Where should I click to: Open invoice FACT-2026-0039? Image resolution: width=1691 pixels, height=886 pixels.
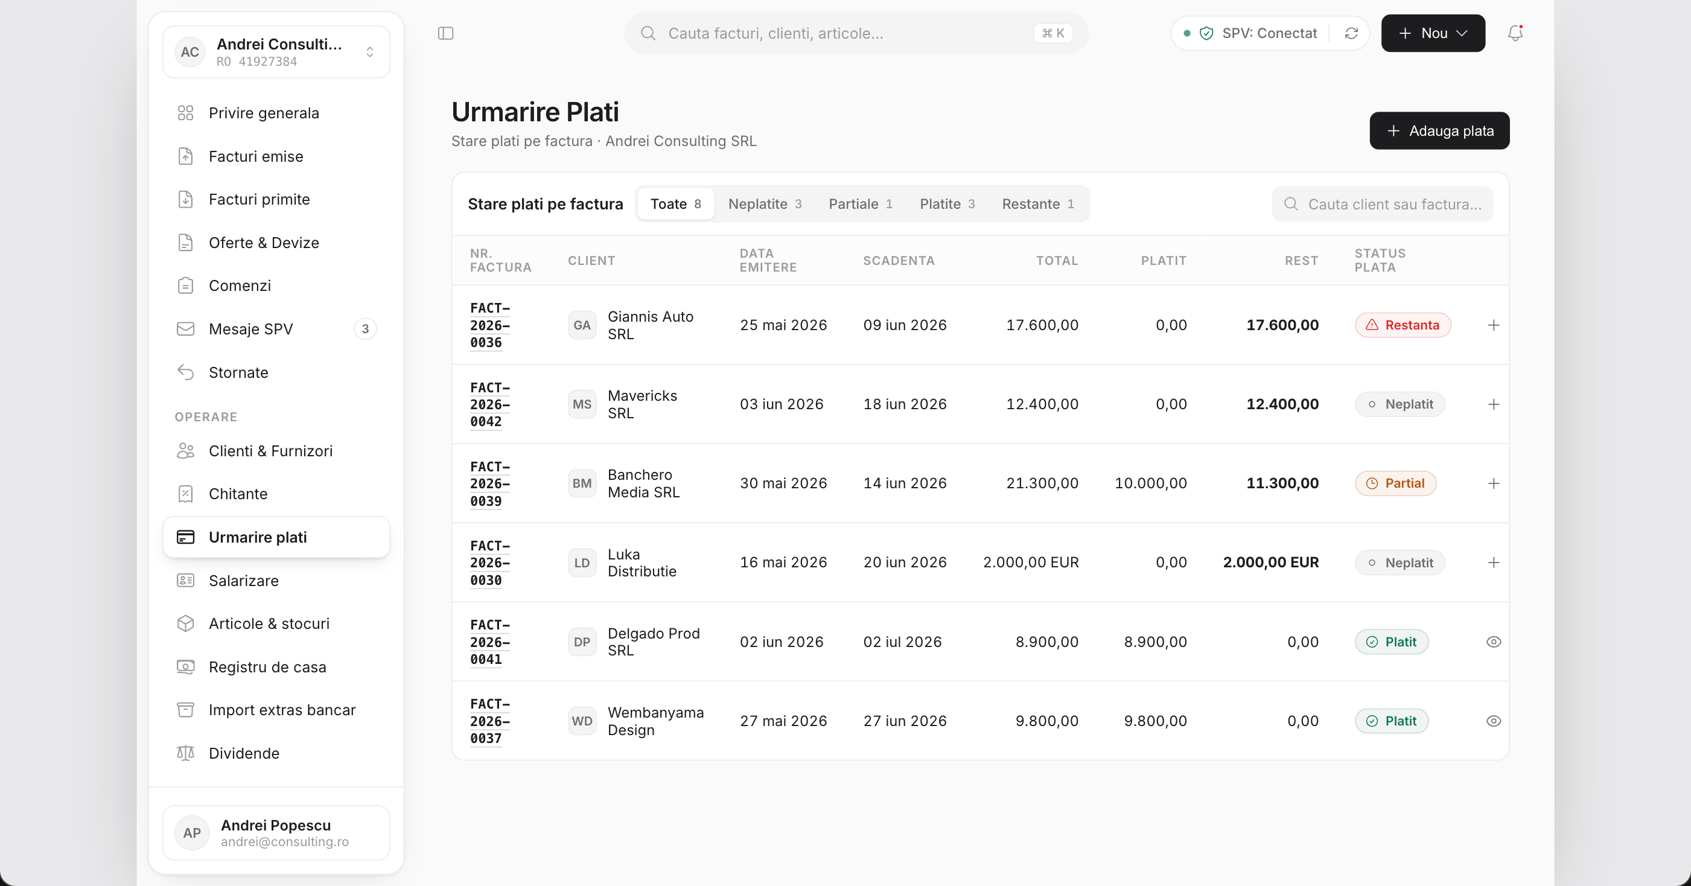point(489,483)
